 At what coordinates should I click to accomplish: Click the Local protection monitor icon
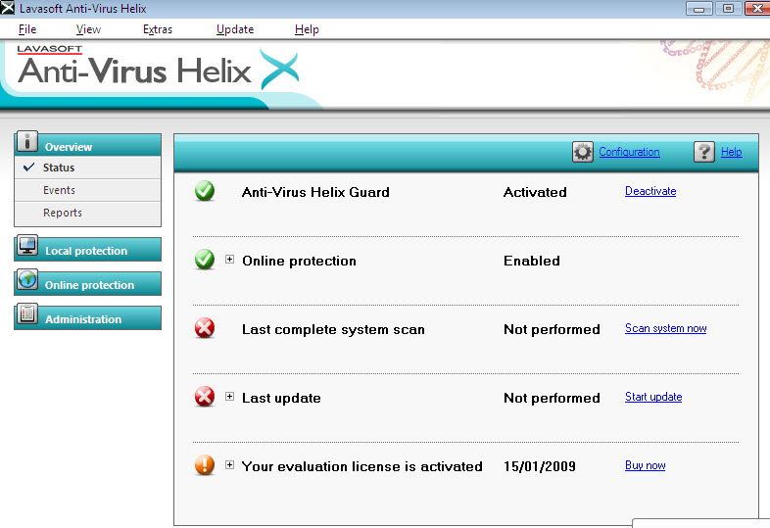point(27,245)
